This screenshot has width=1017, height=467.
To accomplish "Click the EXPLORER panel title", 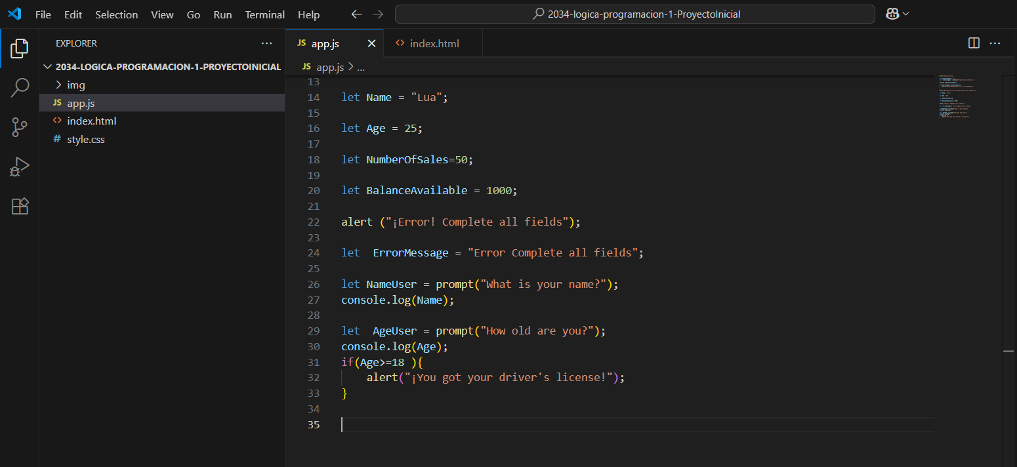I will (x=76, y=43).
